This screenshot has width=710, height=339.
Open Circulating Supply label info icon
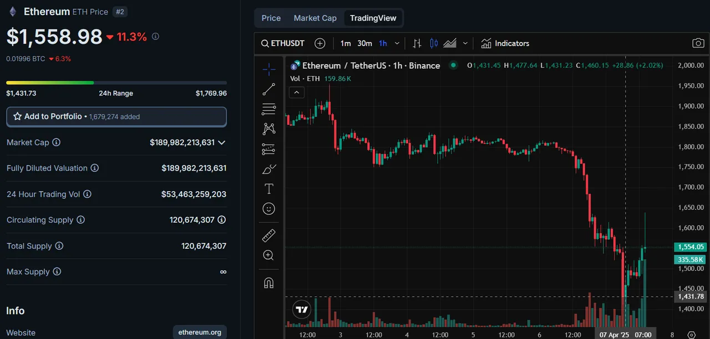80,220
